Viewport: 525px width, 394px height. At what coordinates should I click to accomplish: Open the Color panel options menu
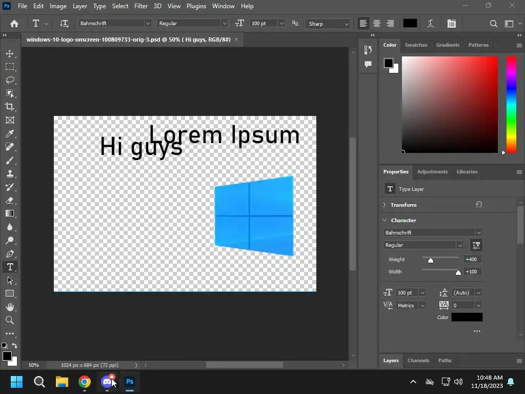tap(519, 45)
